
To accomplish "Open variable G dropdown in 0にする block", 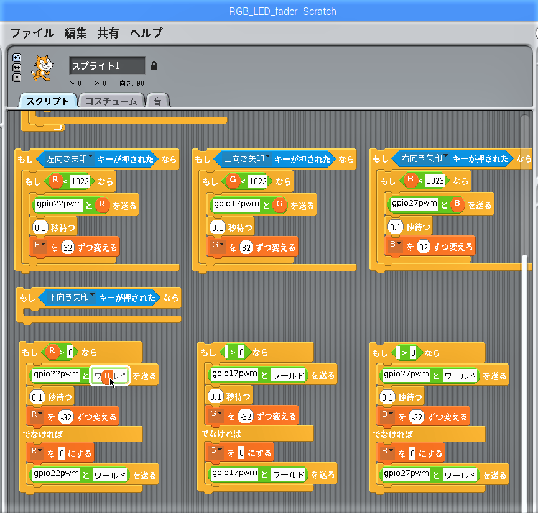I will pos(216,451).
